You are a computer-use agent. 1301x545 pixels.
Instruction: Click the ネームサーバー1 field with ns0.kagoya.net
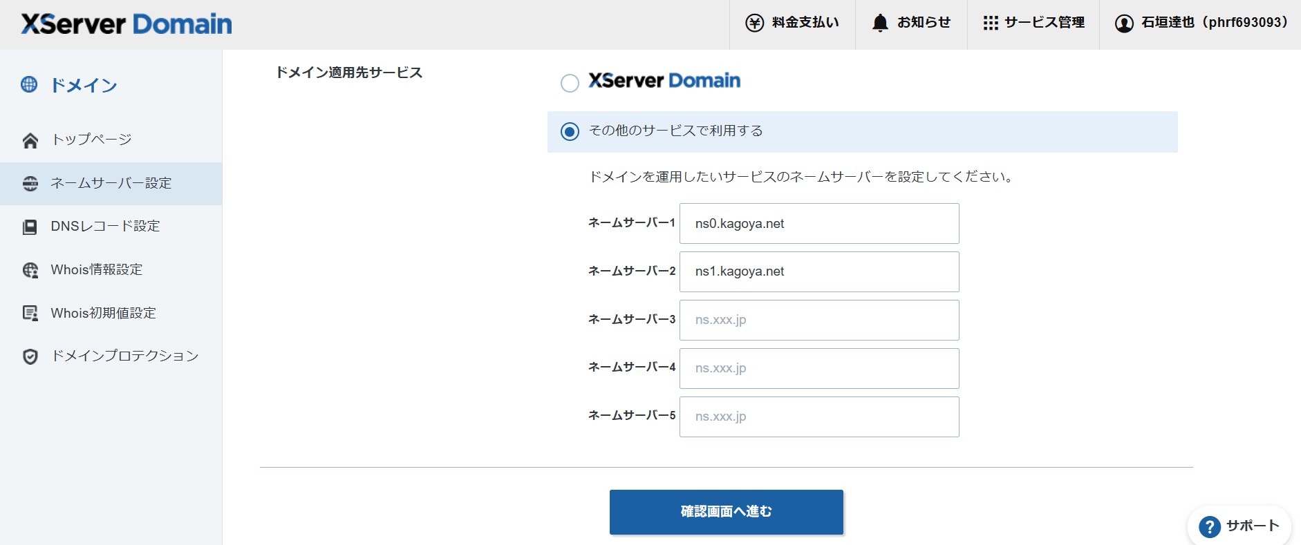[x=819, y=223]
